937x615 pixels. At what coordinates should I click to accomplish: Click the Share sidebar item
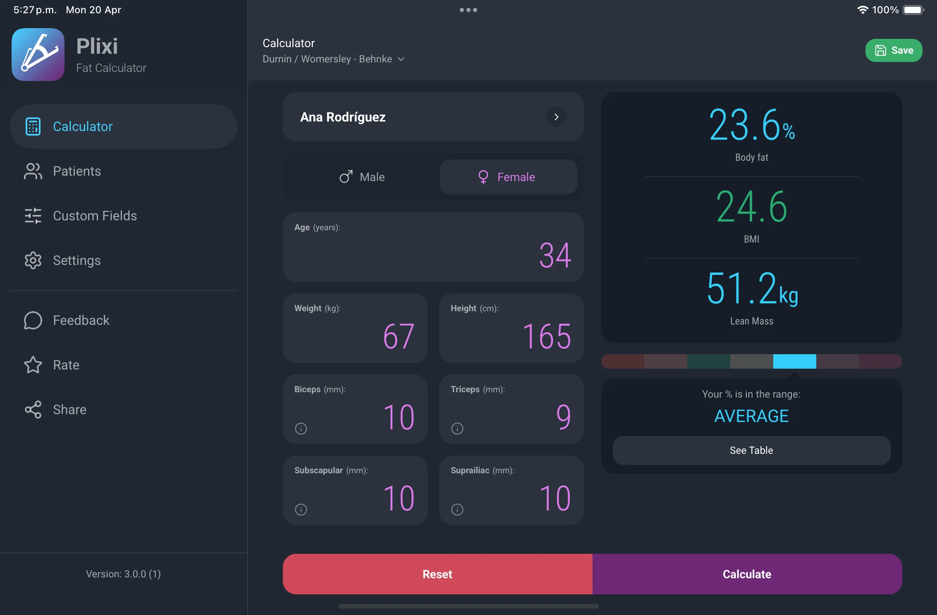click(123, 410)
